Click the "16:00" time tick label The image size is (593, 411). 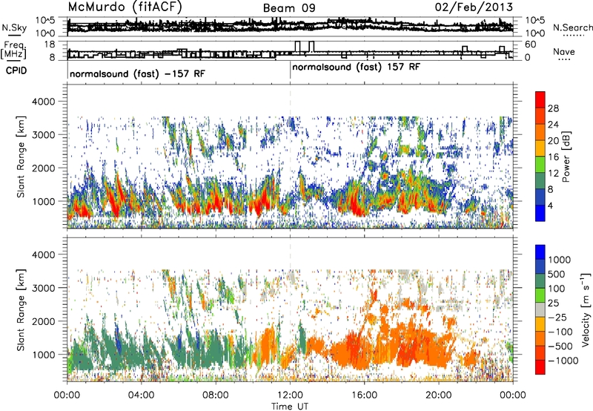click(364, 395)
